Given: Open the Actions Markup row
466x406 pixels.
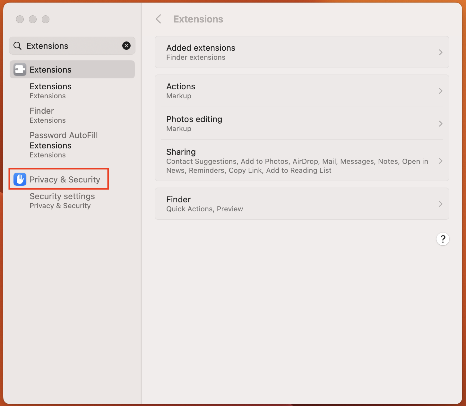Looking at the screenshot, I should tap(302, 91).
